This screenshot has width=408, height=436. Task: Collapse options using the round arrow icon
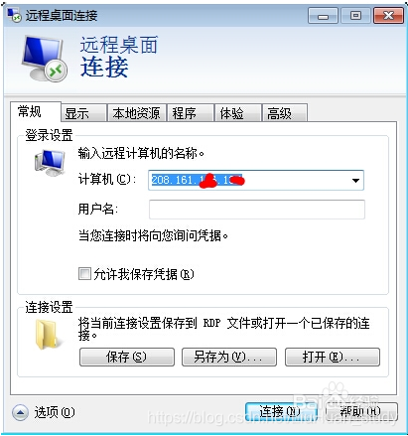(x=20, y=412)
